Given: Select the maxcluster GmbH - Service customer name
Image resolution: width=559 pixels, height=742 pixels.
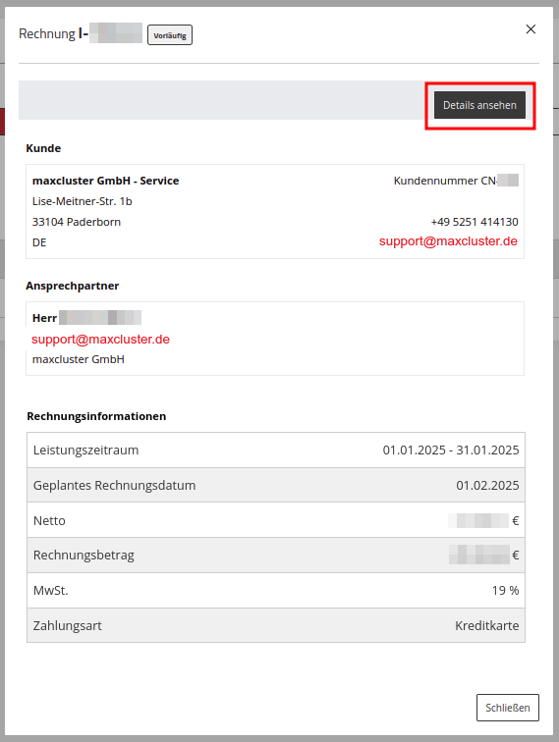Looking at the screenshot, I should point(106,181).
